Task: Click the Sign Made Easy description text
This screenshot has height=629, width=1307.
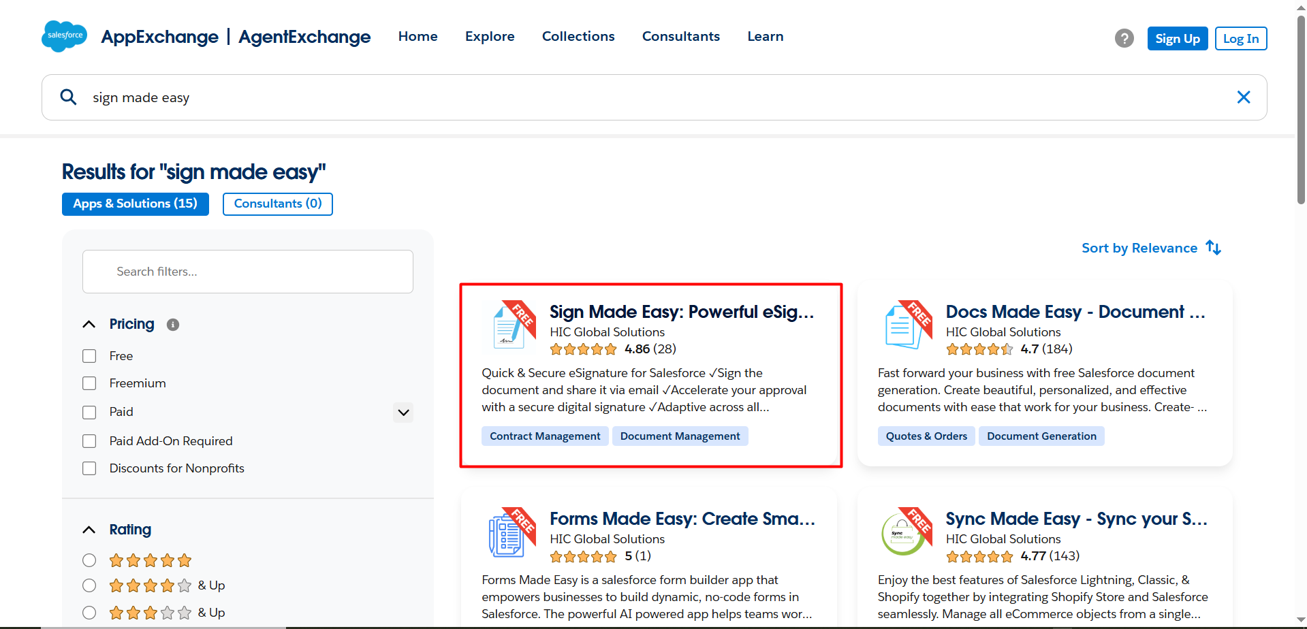Action: [x=644, y=390]
